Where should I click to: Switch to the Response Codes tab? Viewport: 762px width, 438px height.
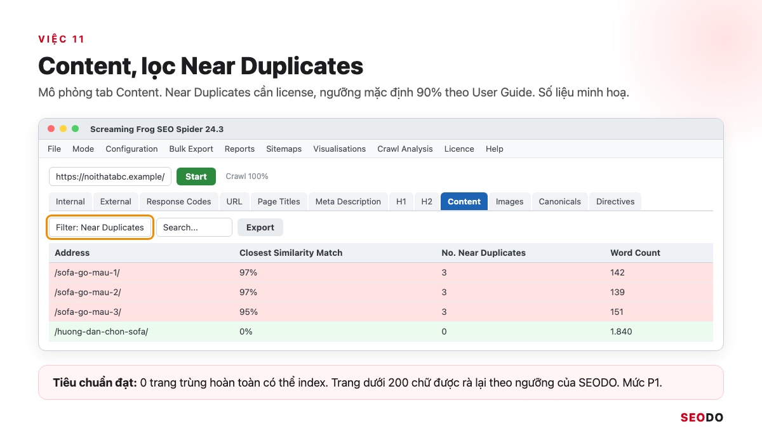click(x=178, y=201)
